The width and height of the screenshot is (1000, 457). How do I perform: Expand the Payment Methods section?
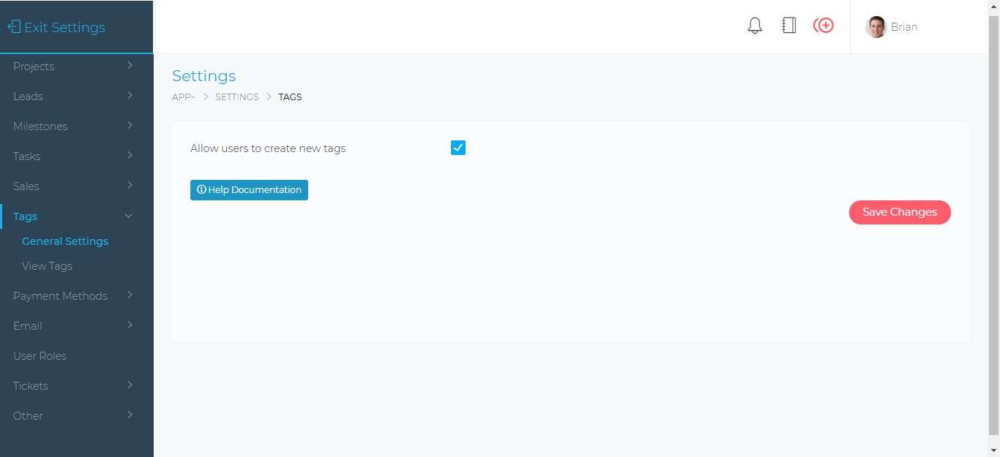[60, 295]
